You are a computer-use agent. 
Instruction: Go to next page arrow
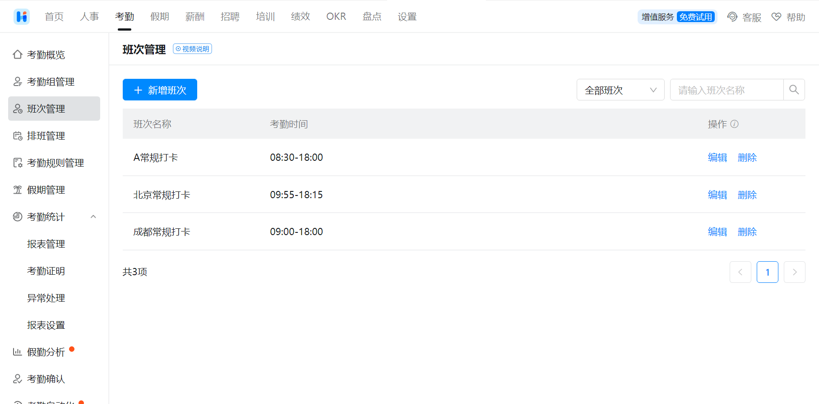coord(795,272)
